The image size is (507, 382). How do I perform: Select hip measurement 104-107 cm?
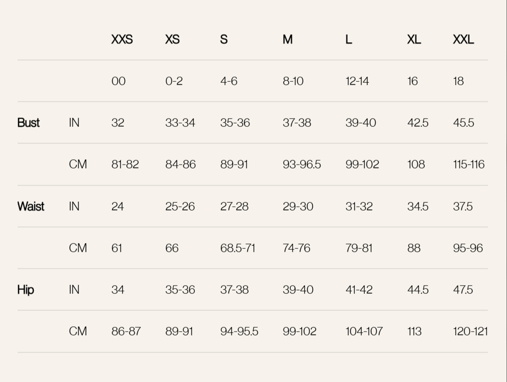pos(364,332)
